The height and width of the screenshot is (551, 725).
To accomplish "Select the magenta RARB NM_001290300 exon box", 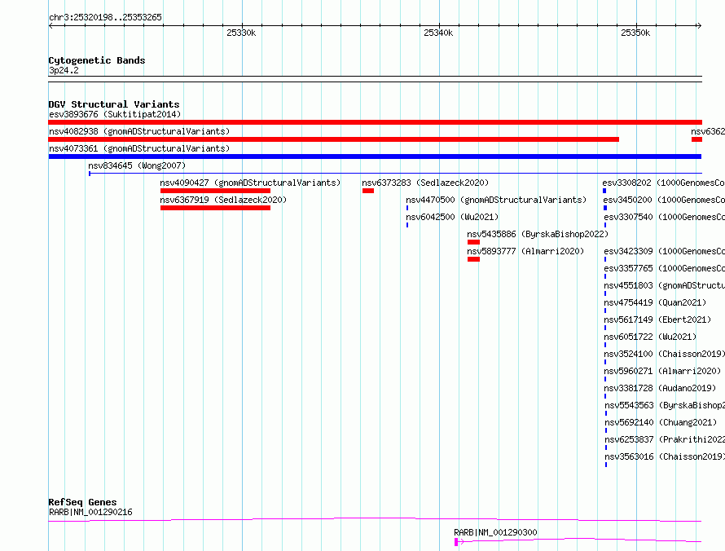I will coord(456,542).
